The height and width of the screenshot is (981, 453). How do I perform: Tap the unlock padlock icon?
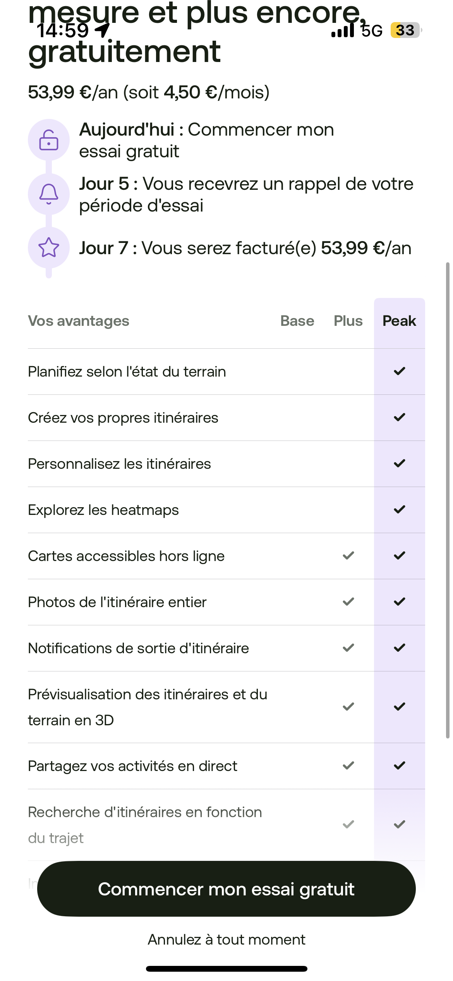(x=49, y=140)
